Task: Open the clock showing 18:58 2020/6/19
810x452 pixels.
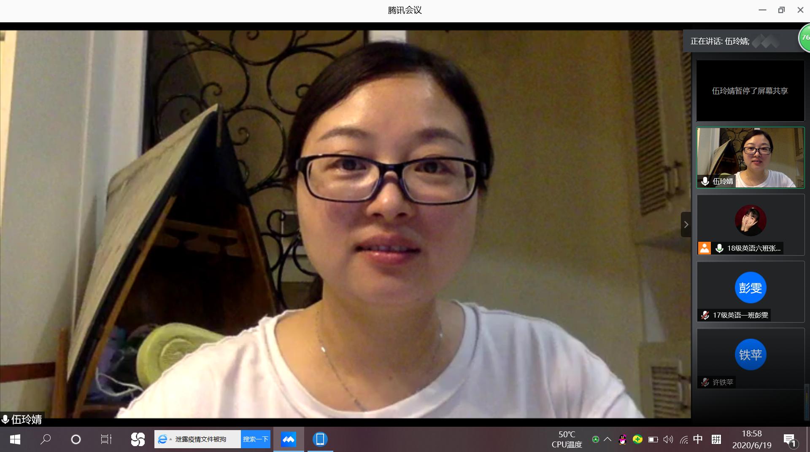Action: point(752,439)
